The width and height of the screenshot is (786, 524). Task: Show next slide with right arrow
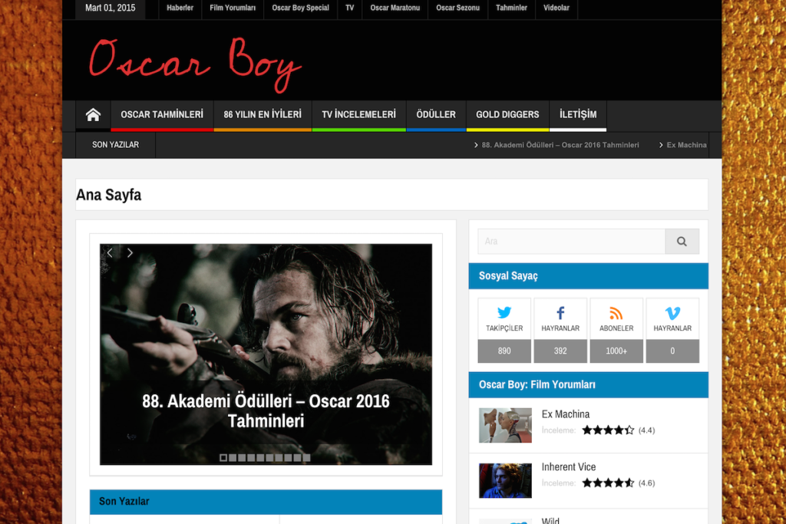[130, 253]
